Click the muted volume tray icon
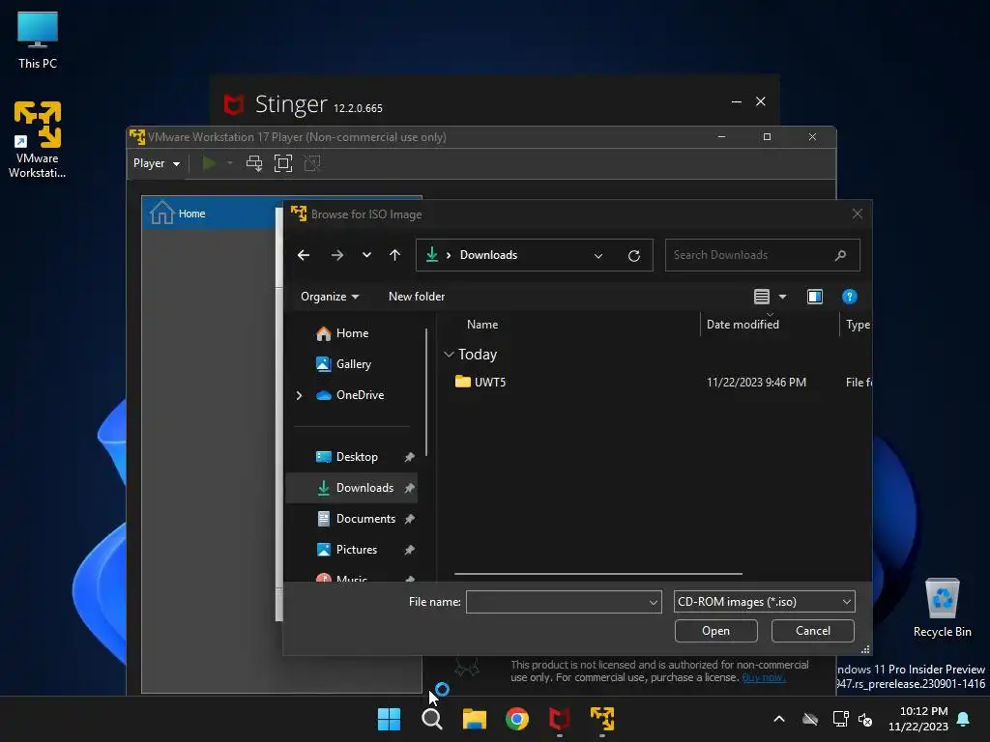The image size is (990, 742). tap(865, 719)
